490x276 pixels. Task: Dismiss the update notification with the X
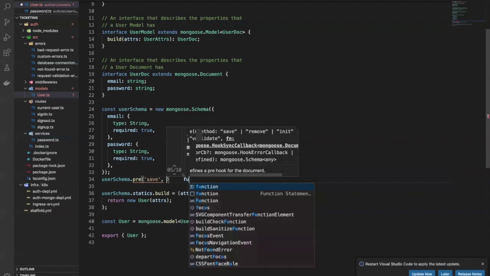[482, 264]
